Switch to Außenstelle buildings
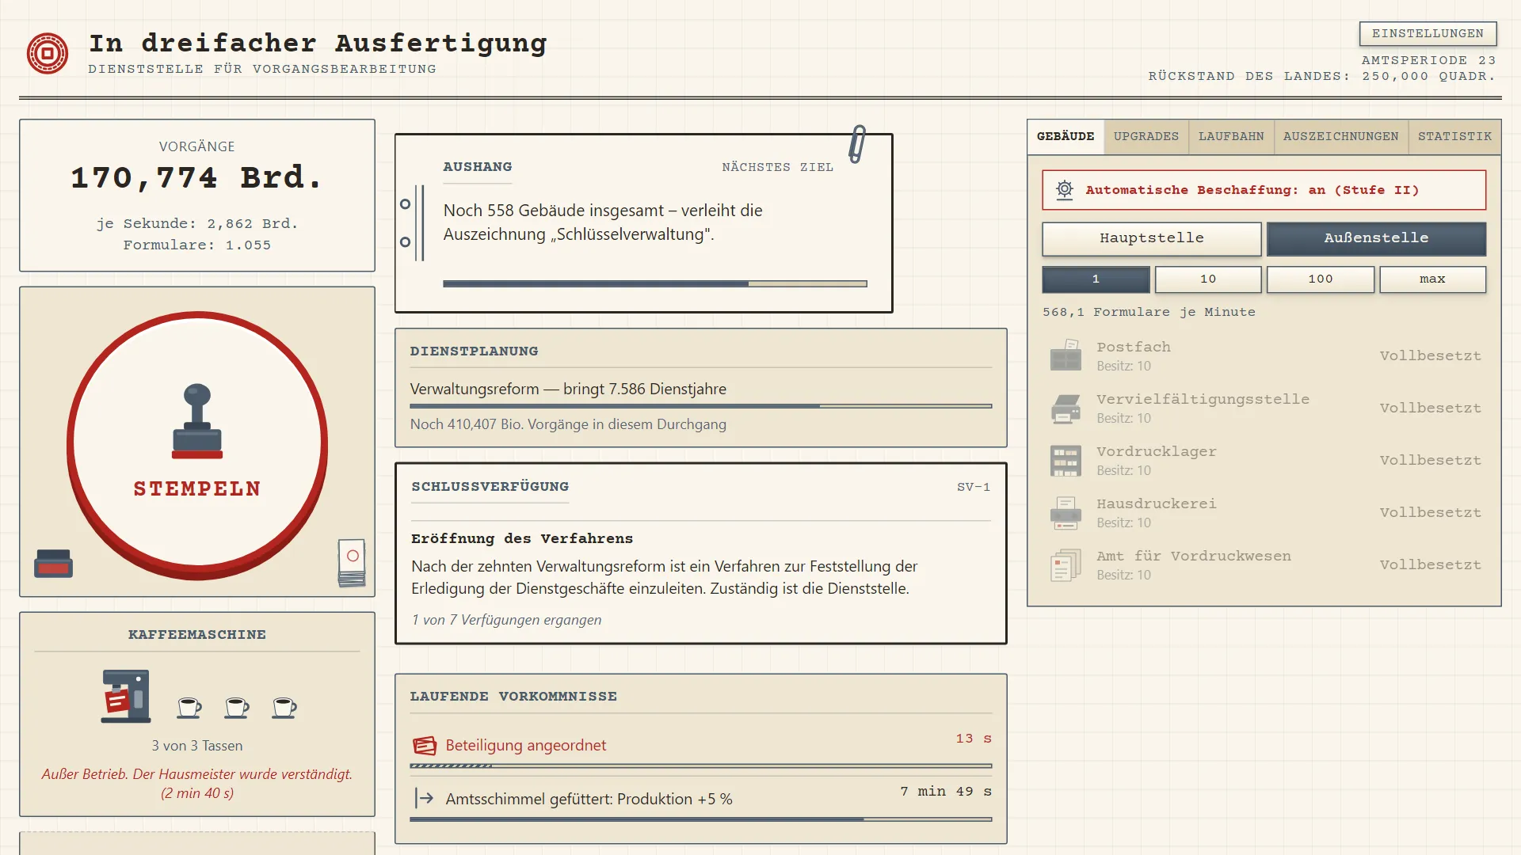The height and width of the screenshot is (855, 1521). pos(1376,238)
